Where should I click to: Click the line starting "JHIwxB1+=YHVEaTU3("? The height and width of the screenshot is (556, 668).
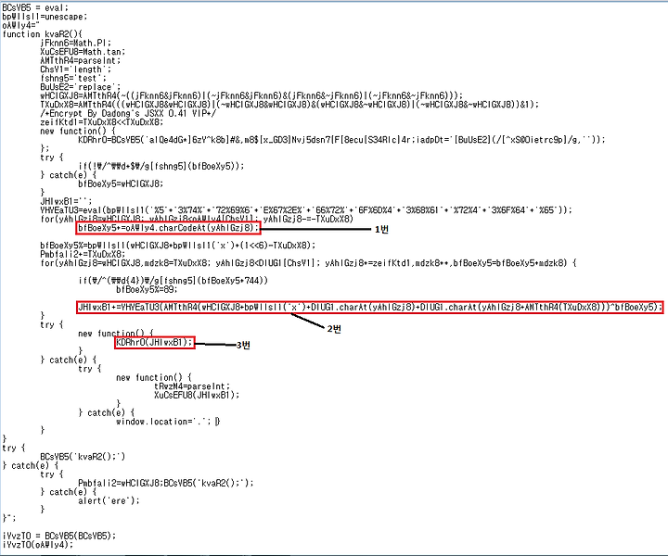click(370, 307)
